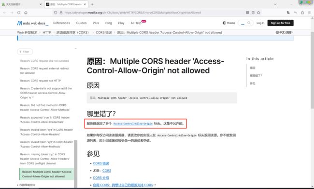Image resolution: width=314 pixels, height=189 pixels.
Task: Select highlighted sidebar item Multiple CORS header
Action: [47, 174]
